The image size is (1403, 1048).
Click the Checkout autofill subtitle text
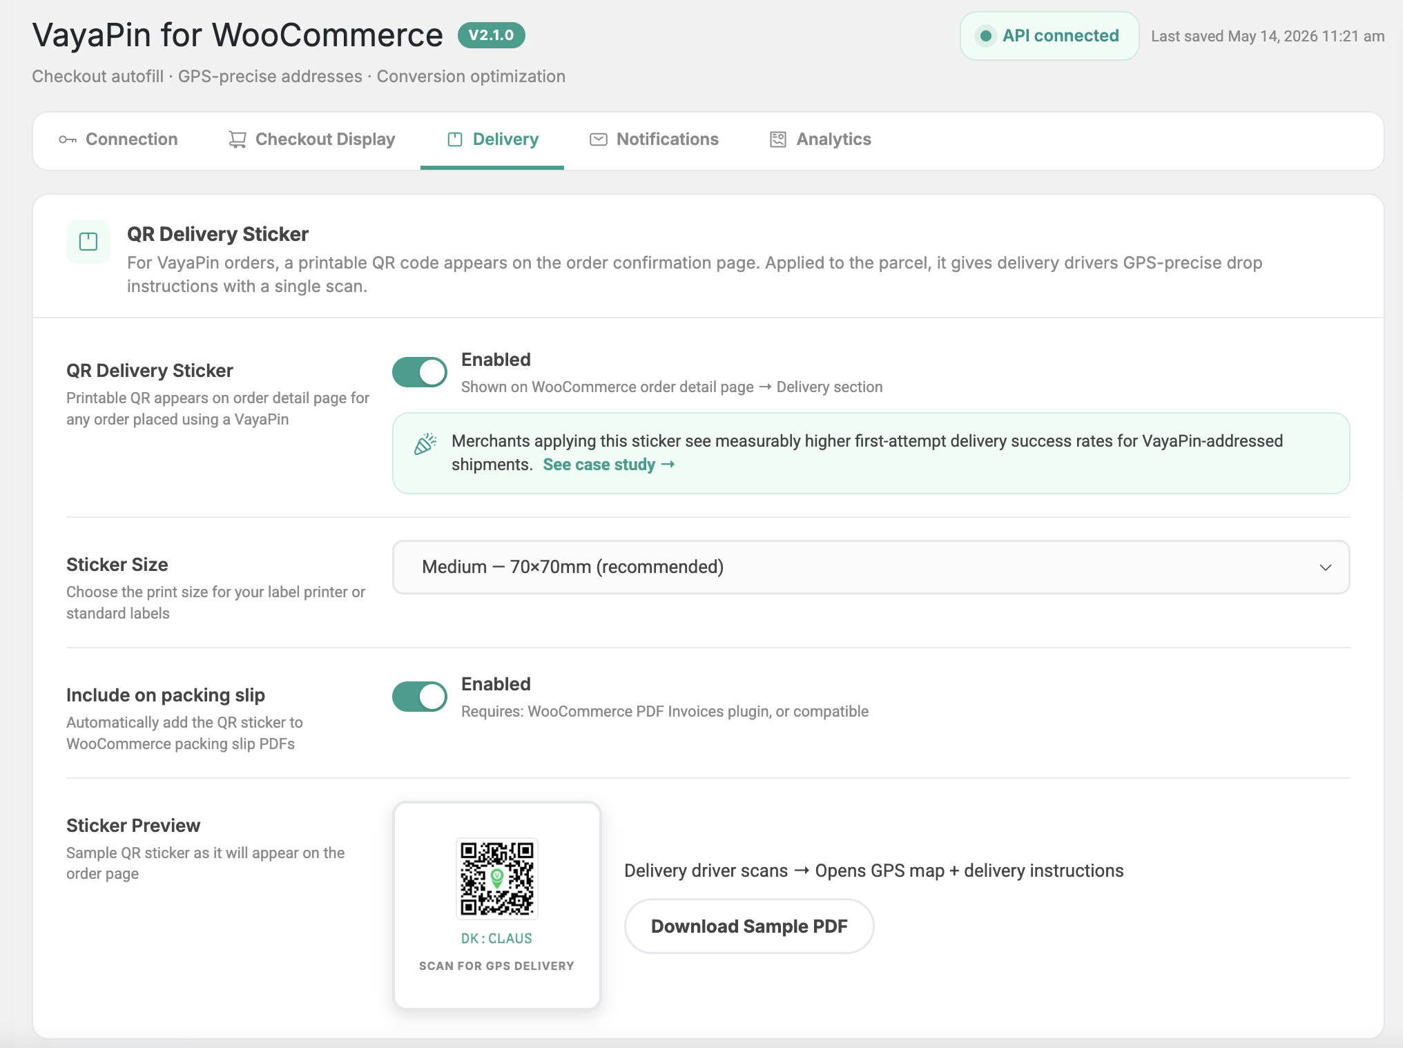pos(299,77)
